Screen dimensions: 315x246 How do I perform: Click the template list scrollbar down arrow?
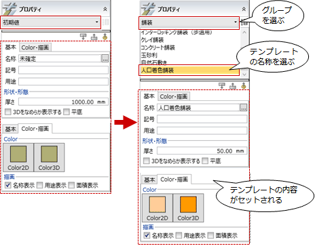(x=244, y=75)
